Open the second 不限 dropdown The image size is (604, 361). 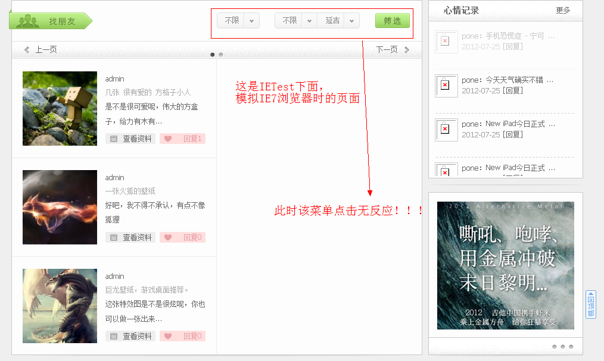[x=296, y=21]
